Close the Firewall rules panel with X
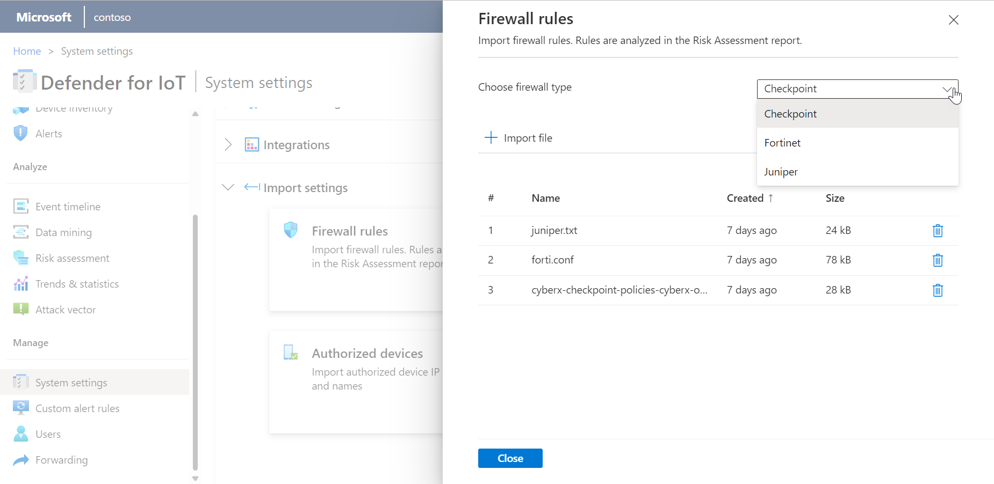This screenshot has height=484, width=994. pyautogui.click(x=953, y=20)
